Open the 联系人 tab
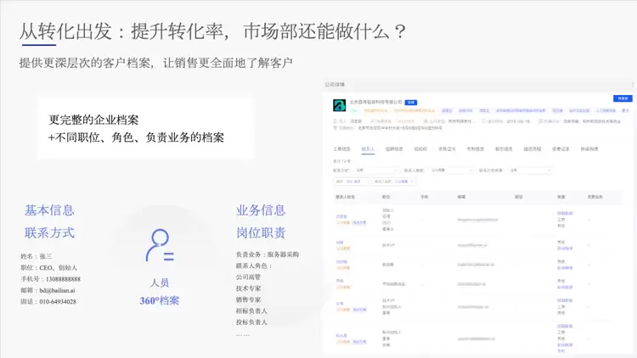This screenshot has height=358, width=637. [369, 148]
